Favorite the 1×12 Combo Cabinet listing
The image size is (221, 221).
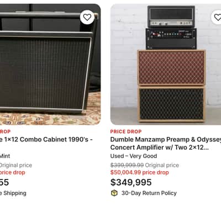(x=87, y=17)
